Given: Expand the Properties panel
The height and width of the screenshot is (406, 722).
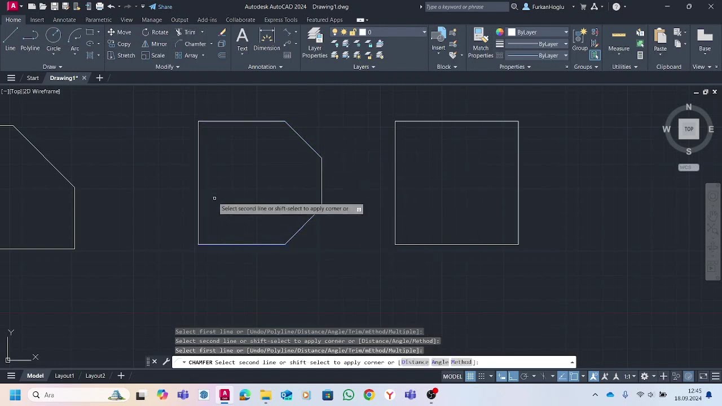Looking at the screenshot, I should [x=515, y=67].
